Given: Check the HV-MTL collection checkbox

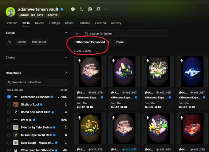Looking at the screenshot, I should 9,120.
